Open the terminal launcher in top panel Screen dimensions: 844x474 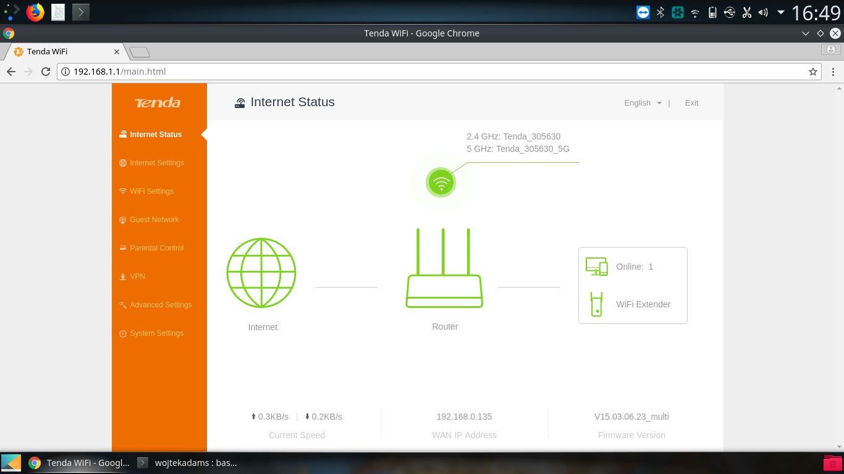pos(80,12)
